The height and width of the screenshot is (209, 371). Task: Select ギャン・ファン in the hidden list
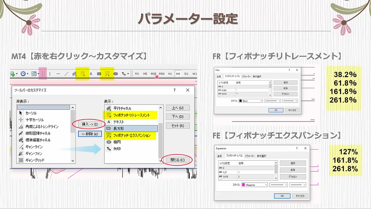point(34,153)
